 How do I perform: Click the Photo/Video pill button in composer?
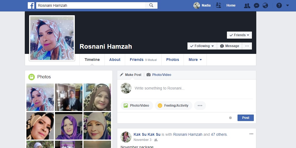point(137,106)
